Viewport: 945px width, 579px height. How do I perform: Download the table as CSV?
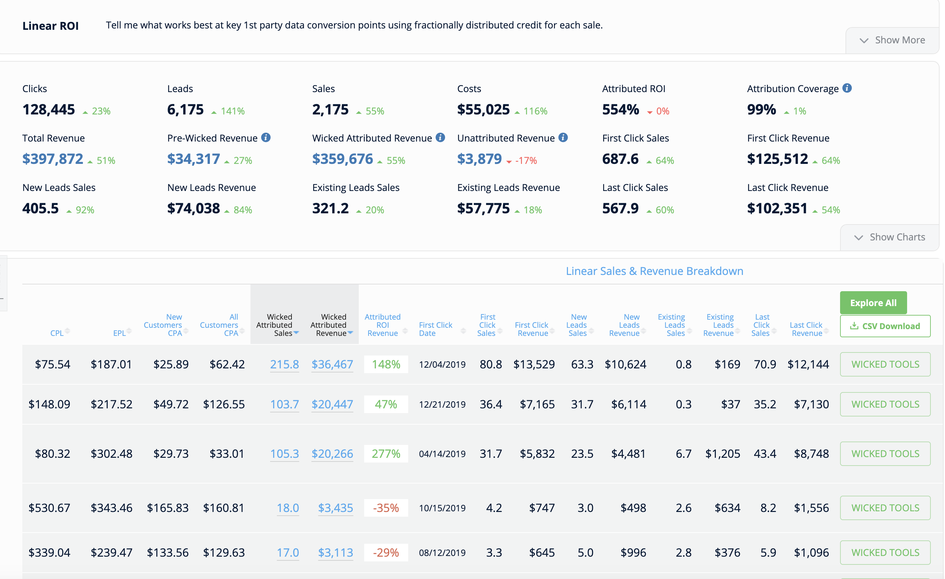point(885,326)
